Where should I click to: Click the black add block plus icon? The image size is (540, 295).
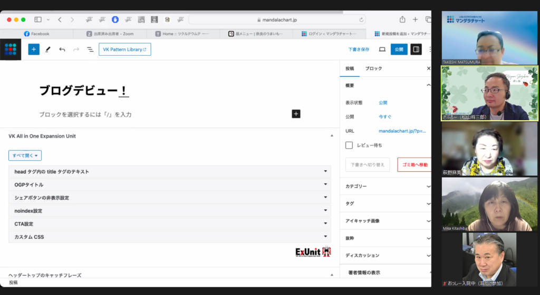[x=296, y=114]
